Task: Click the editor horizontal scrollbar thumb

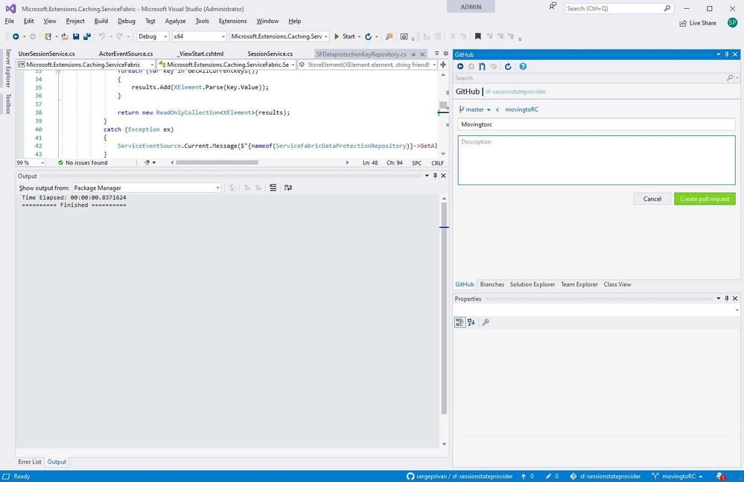Action: coord(217,163)
